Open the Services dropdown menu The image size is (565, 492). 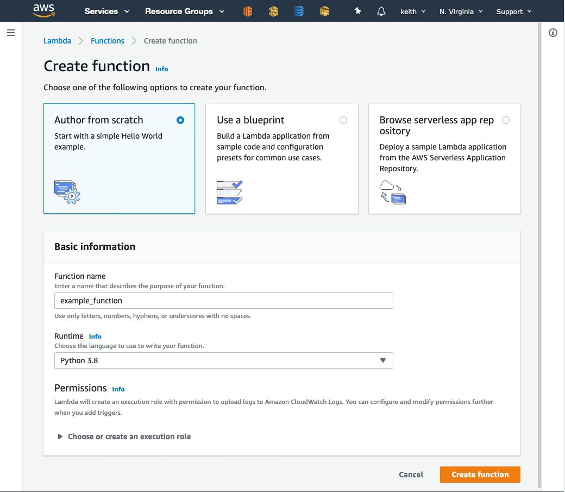[106, 11]
